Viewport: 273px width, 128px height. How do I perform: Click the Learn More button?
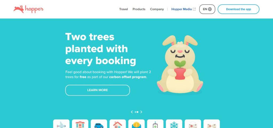(98, 90)
